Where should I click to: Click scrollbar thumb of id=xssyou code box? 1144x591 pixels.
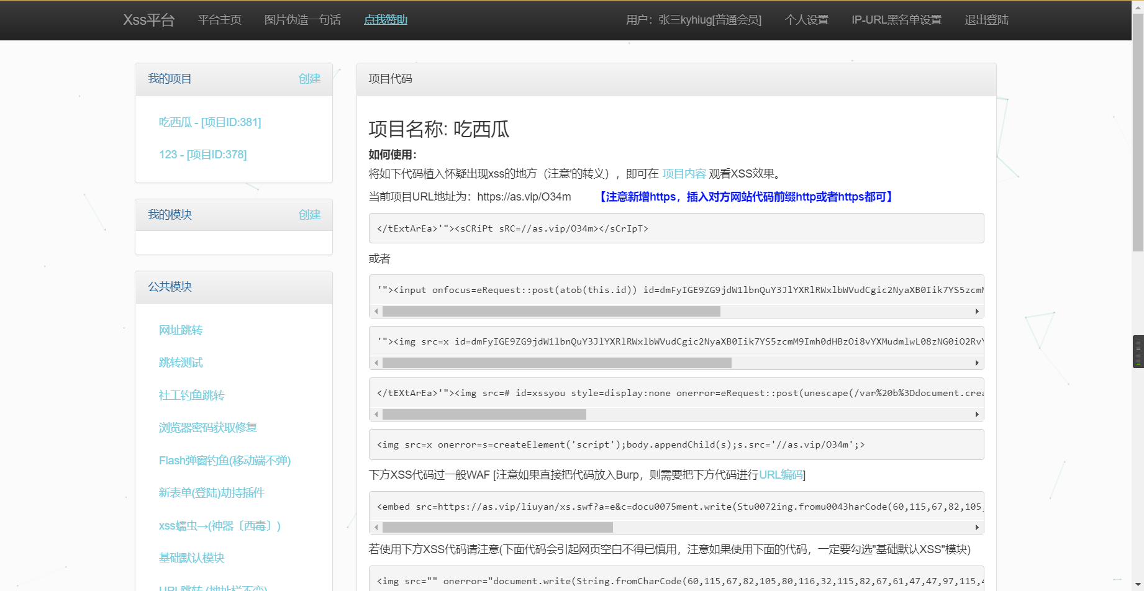[x=484, y=415]
